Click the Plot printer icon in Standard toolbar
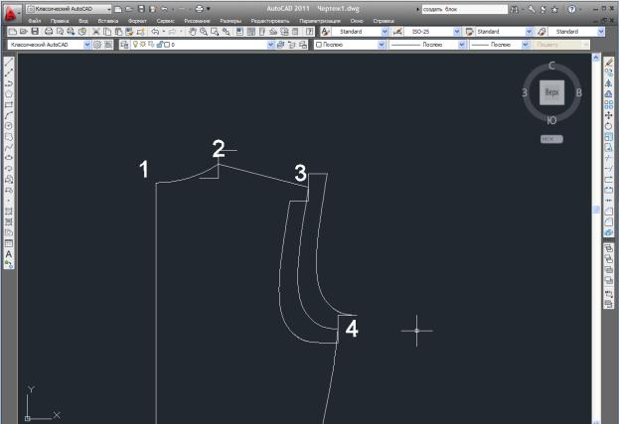Image resolution: width=619 pixels, height=424 pixels. [x=49, y=32]
